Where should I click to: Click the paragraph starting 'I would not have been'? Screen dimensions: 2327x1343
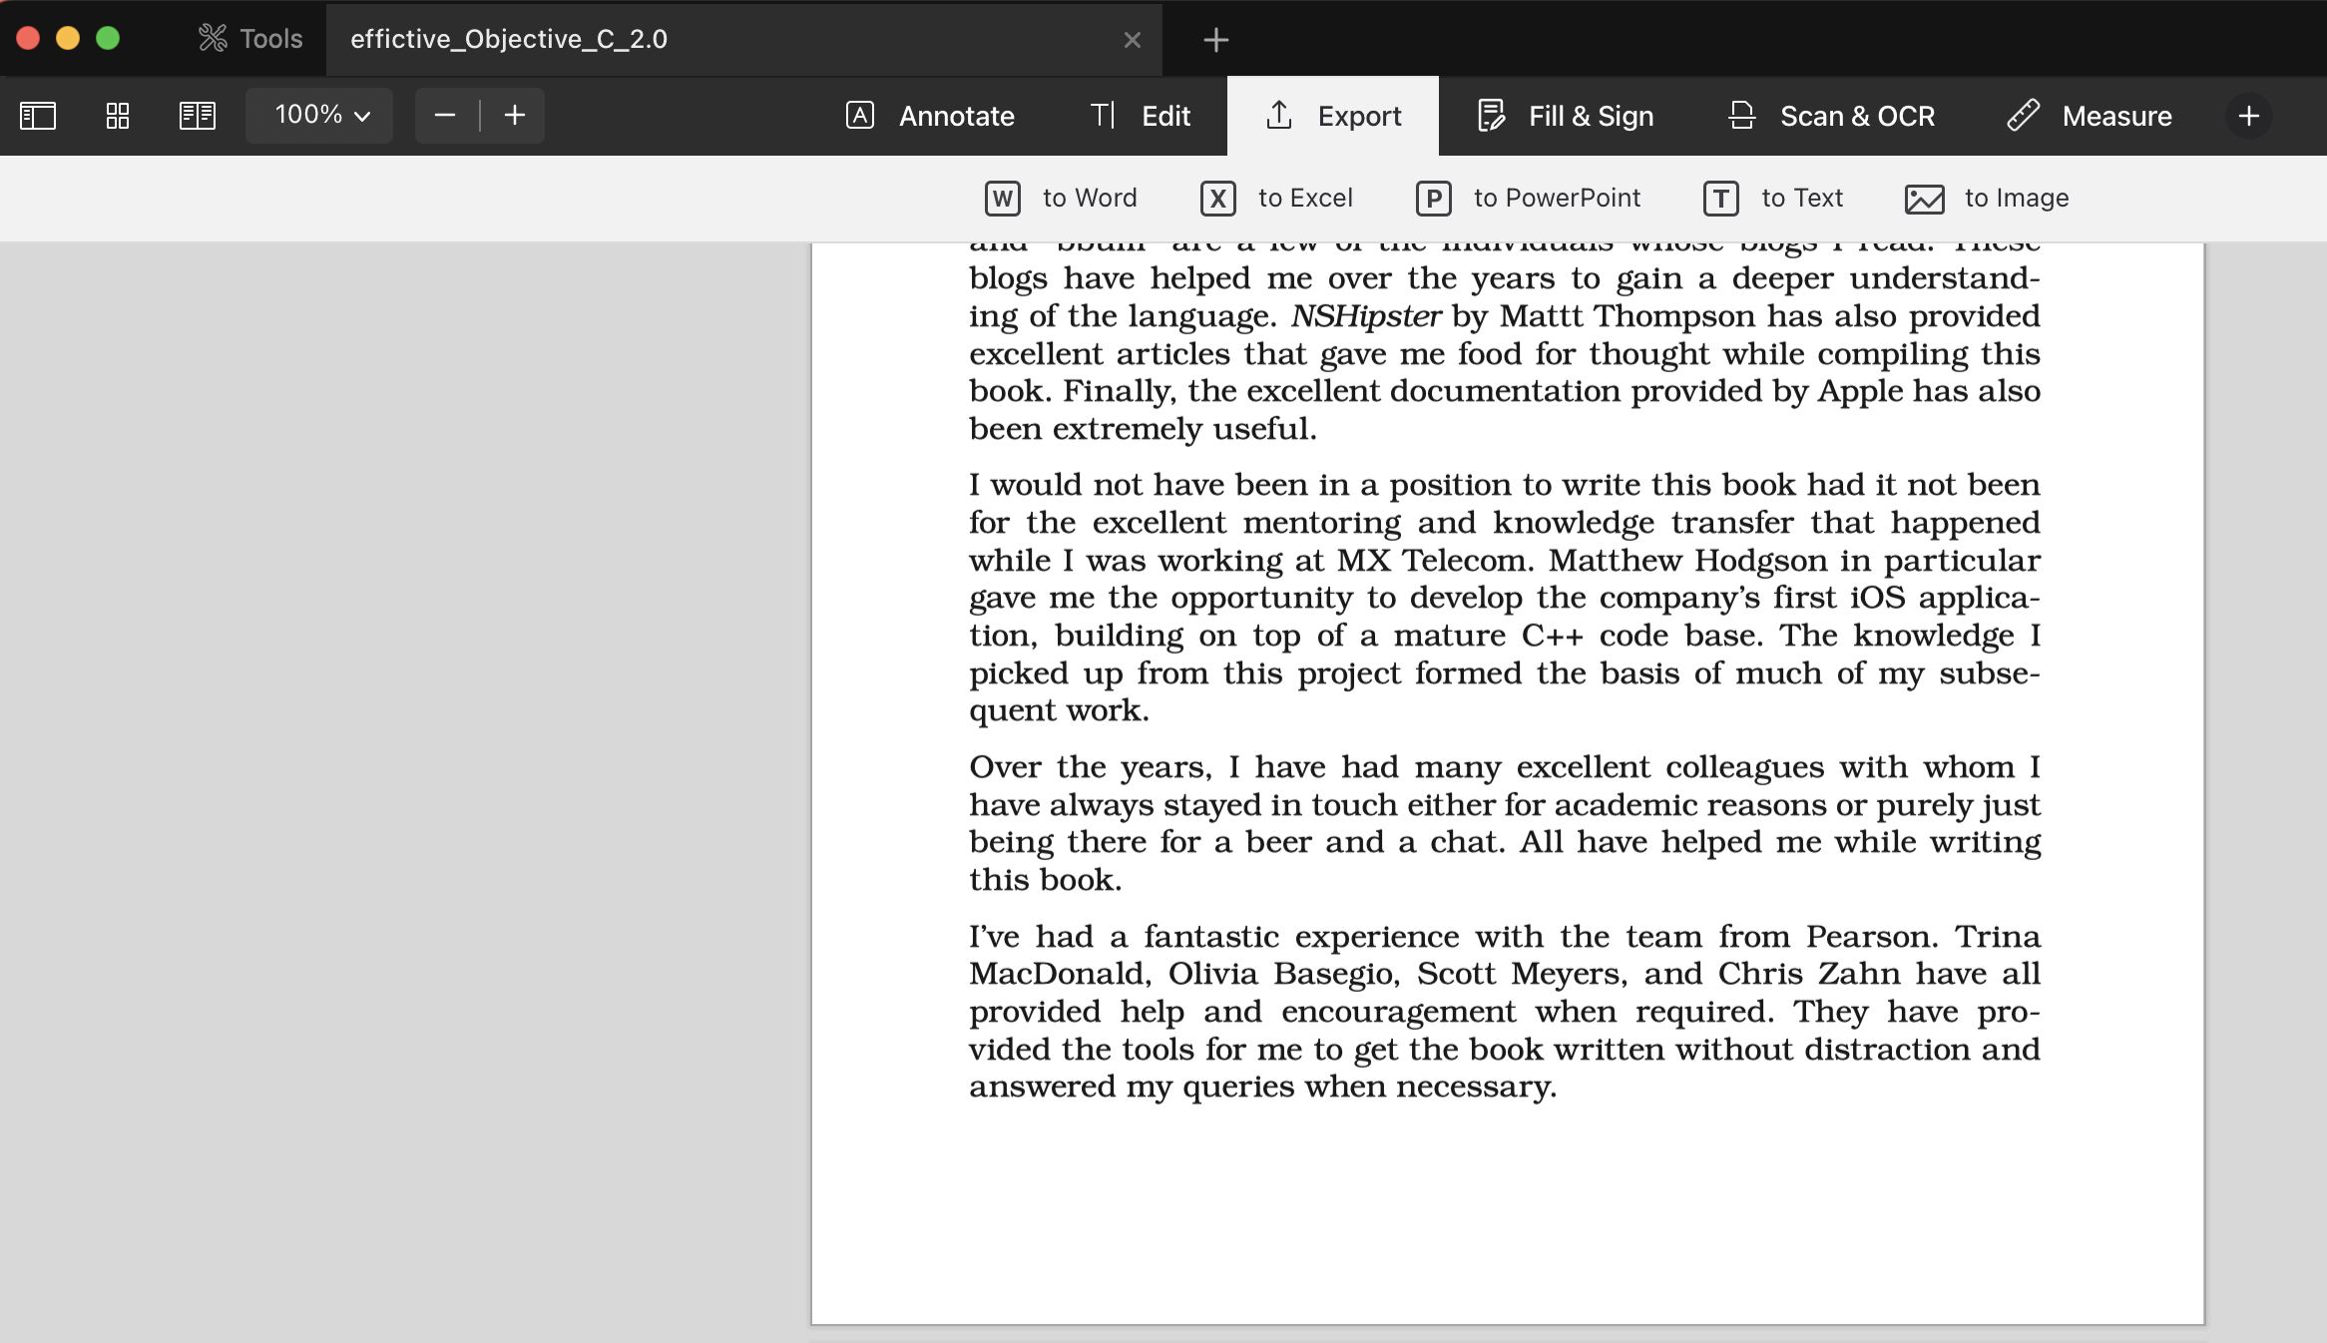pos(1505,598)
